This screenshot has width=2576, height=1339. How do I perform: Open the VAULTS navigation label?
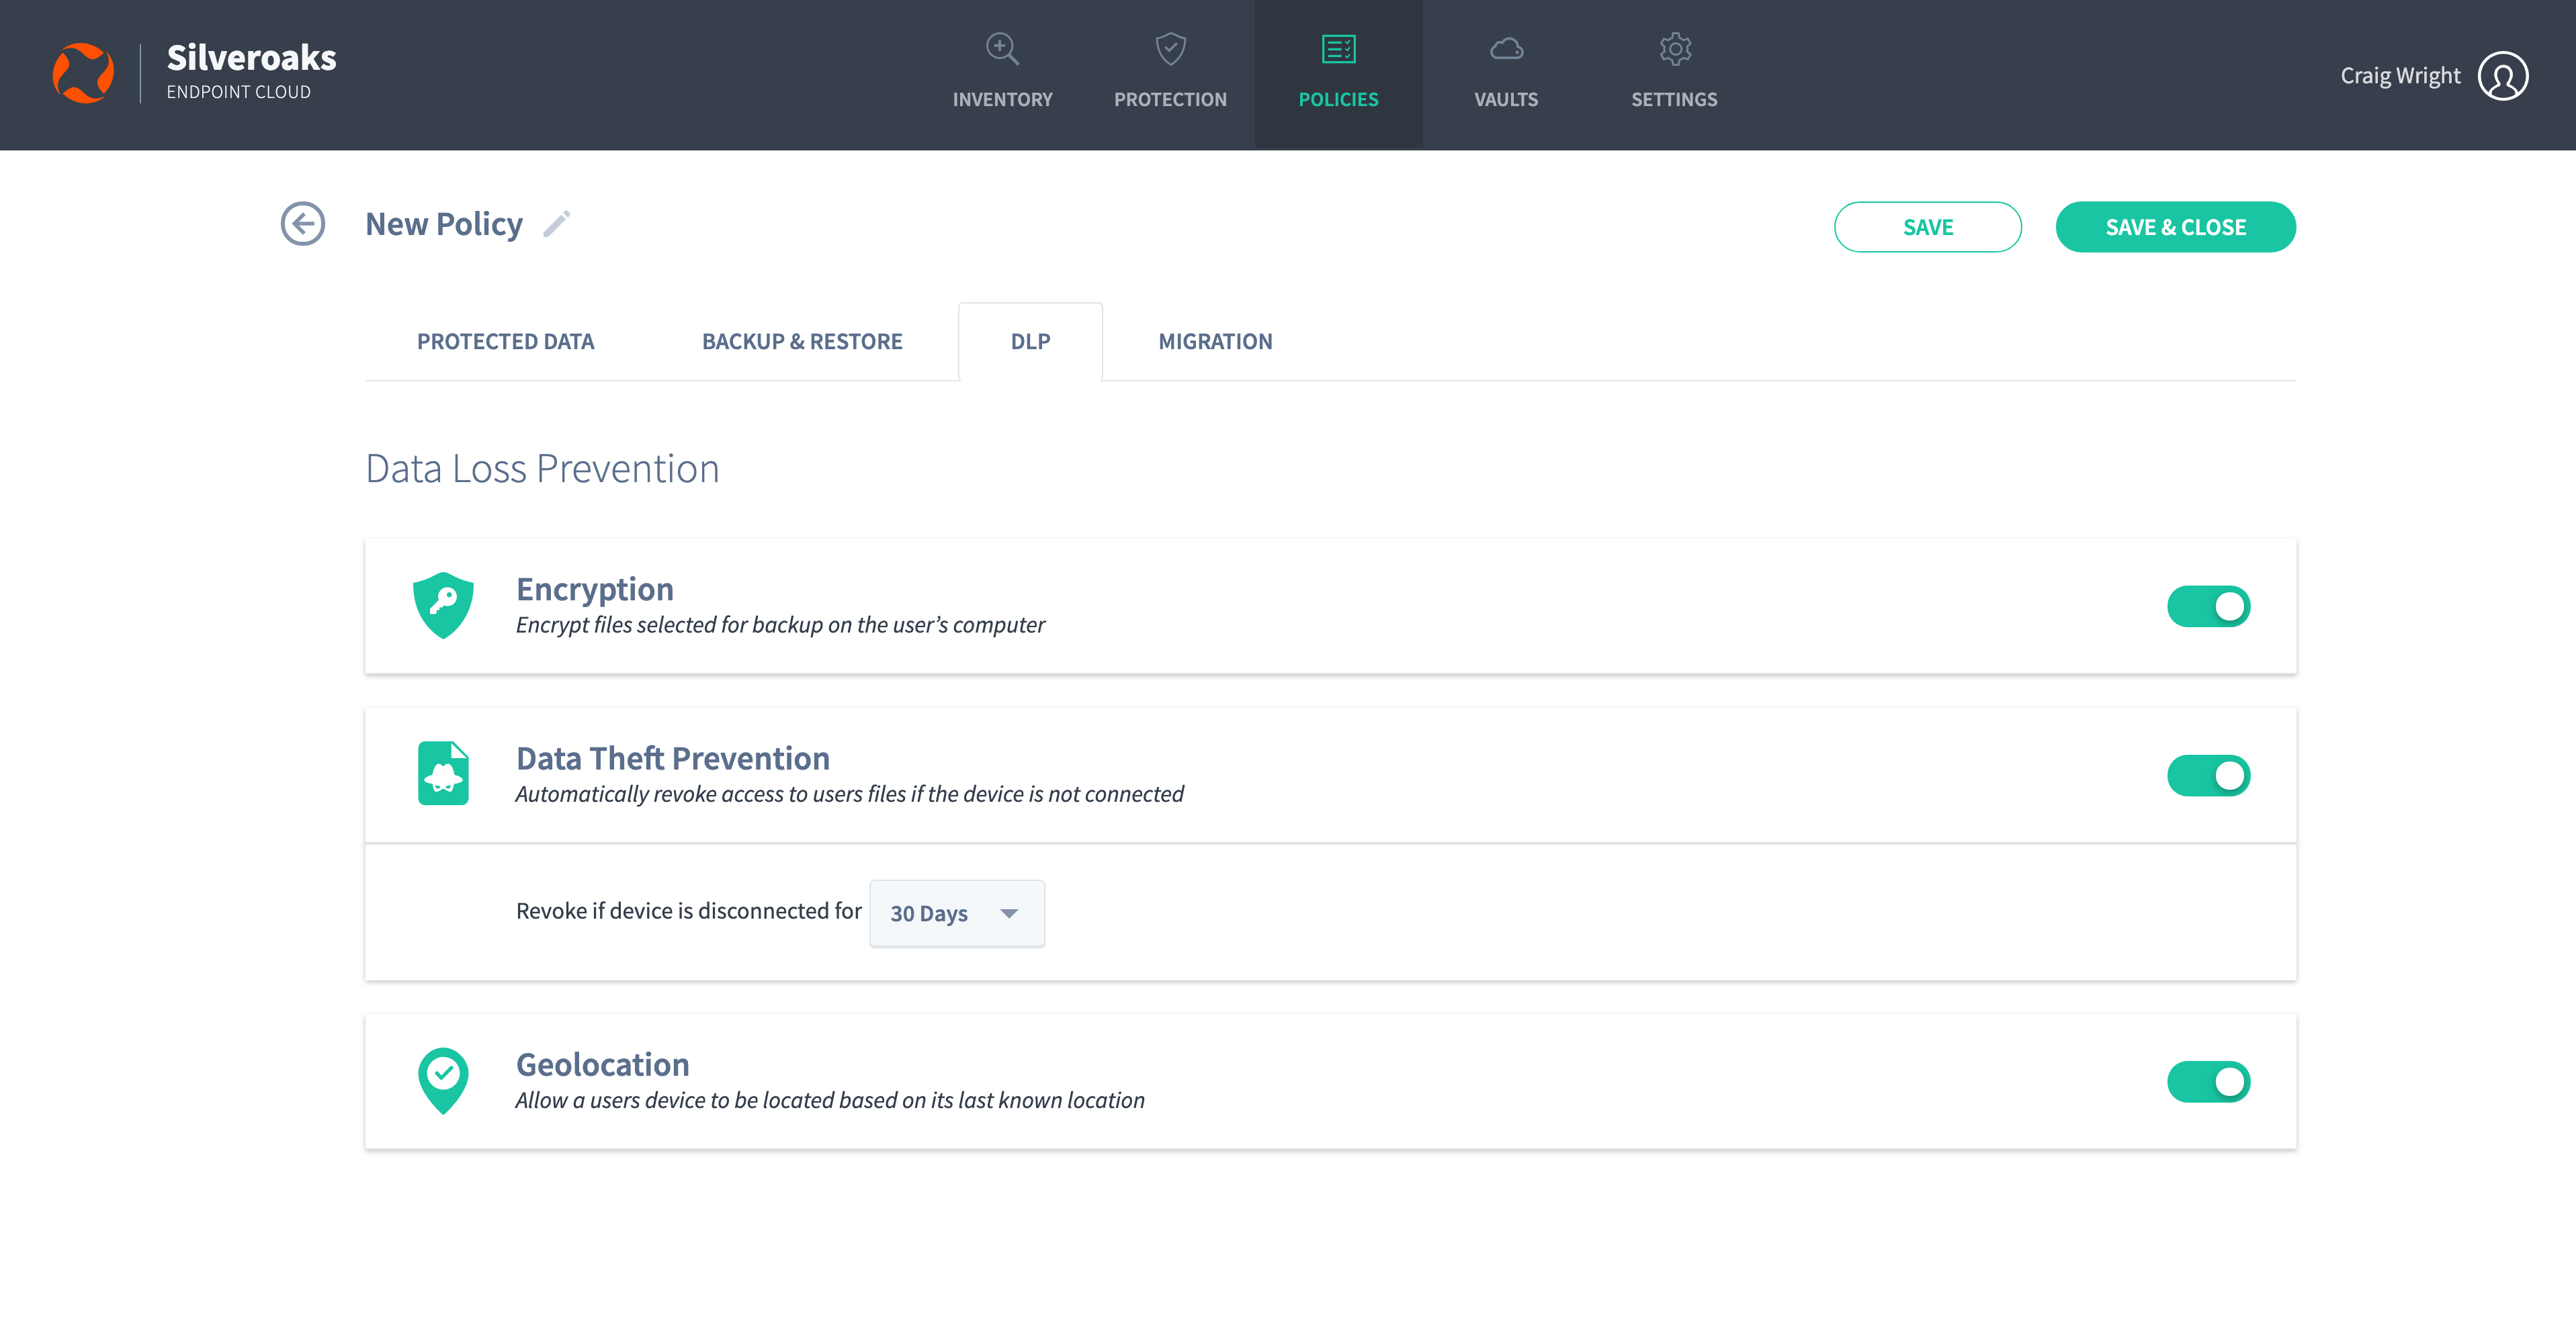[1506, 99]
